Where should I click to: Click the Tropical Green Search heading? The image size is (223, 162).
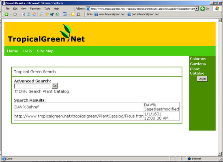(x=35, y=71)
